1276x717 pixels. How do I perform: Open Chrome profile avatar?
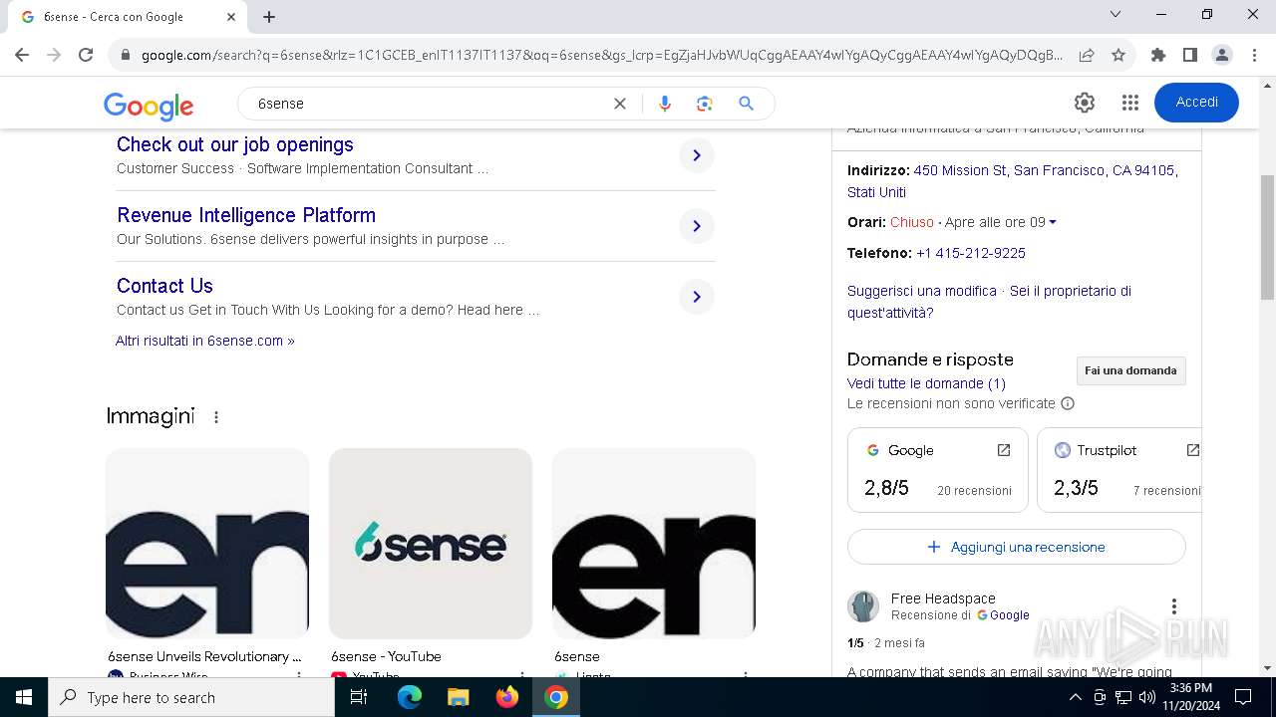click(x=1221, y=55)
